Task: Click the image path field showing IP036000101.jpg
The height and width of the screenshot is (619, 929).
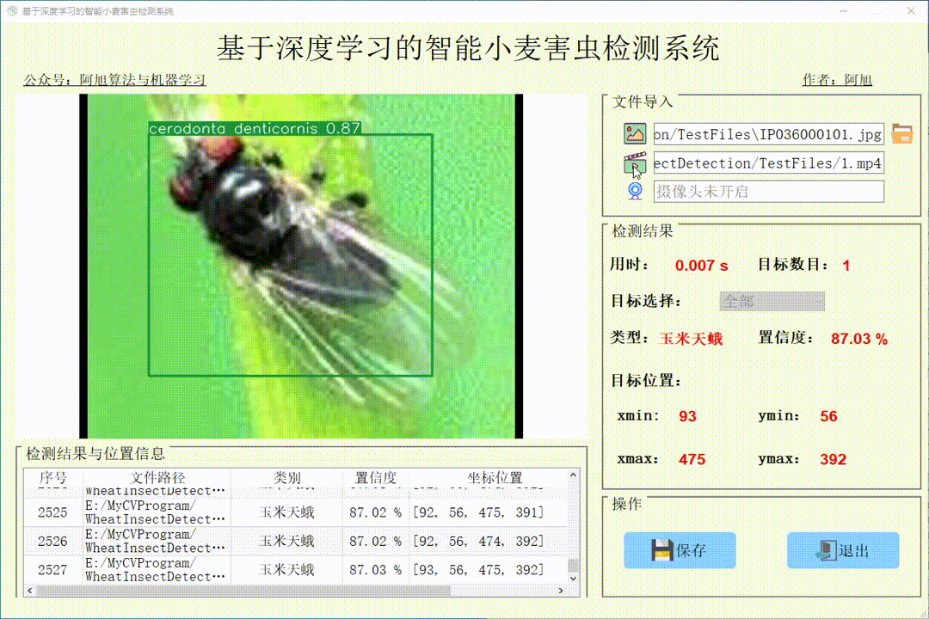Action: (770, 133)
